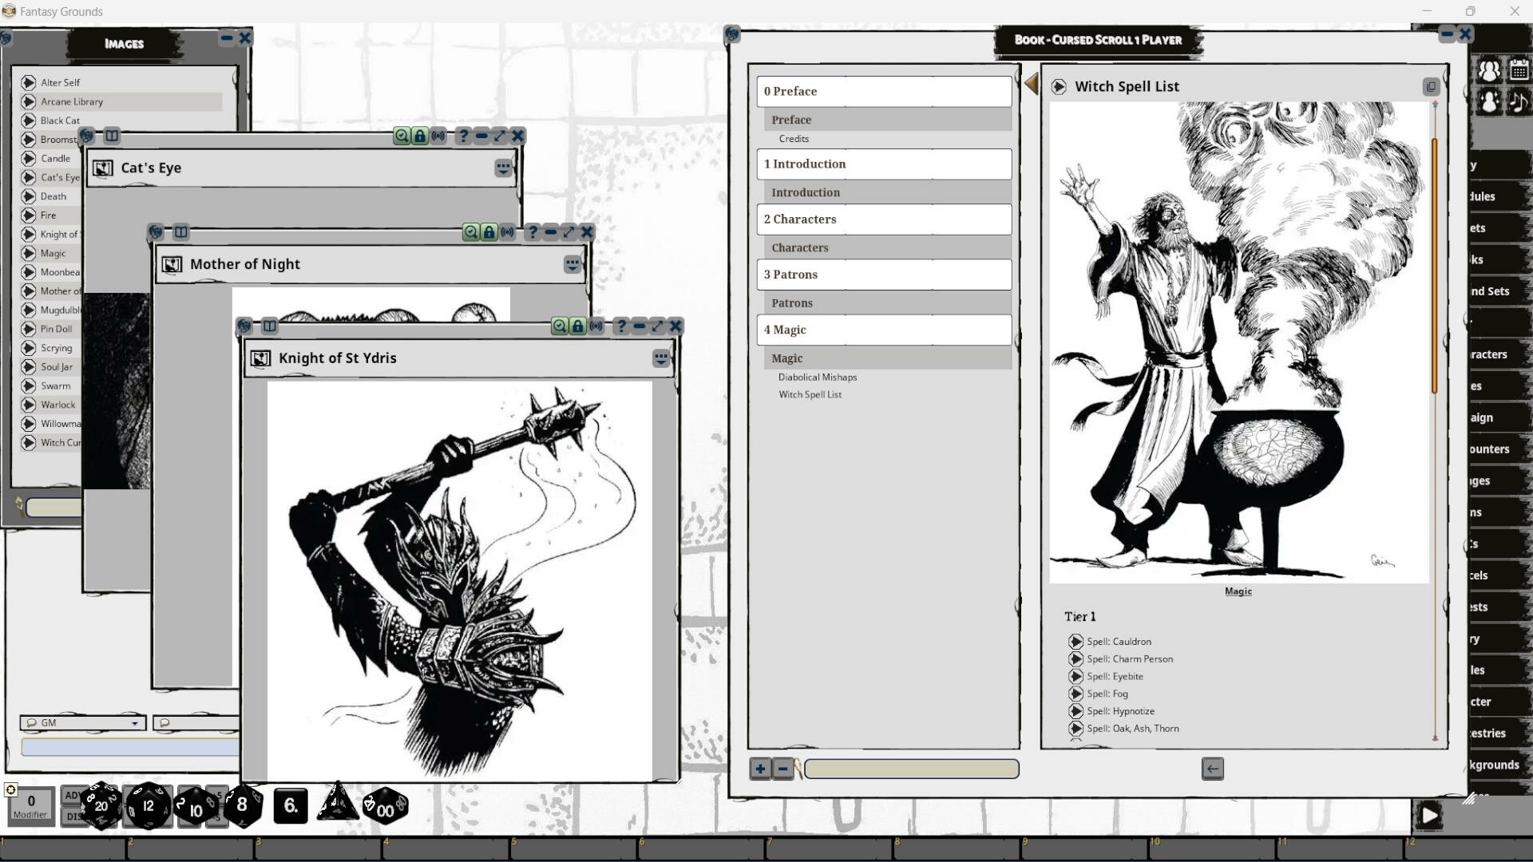This screenshot has width=1533, height=862.
Task: Click the party group icon at top right
Action: pos(1490,70)
